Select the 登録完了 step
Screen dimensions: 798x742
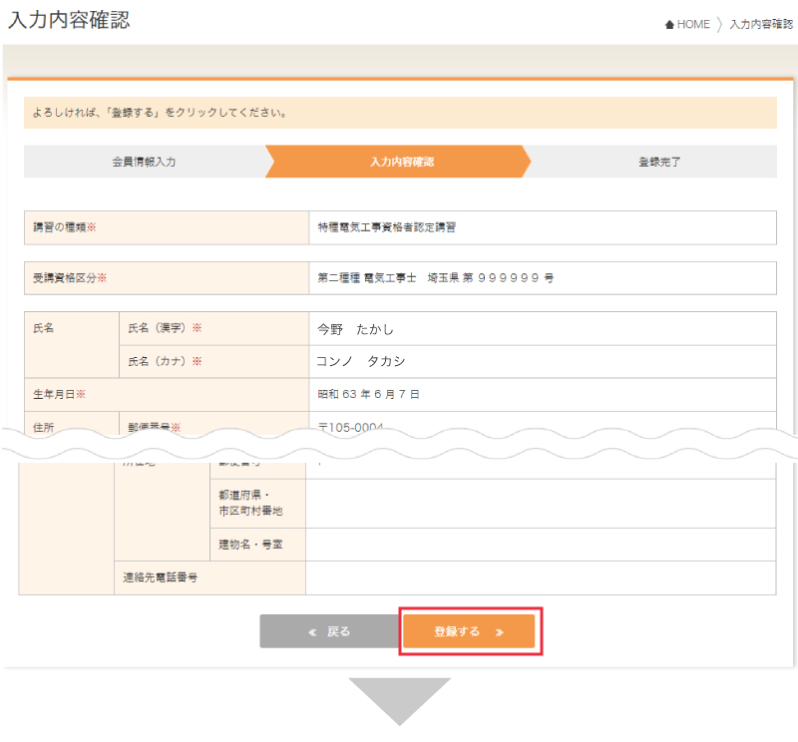(659, 162)
